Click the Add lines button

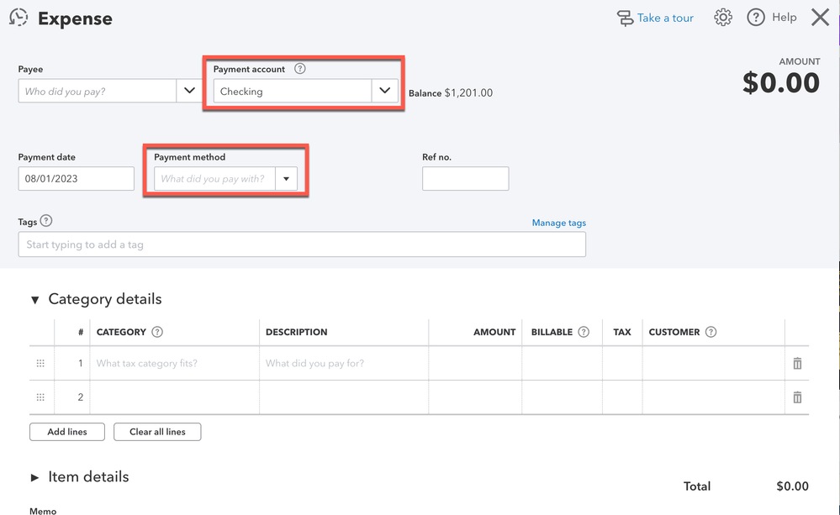coord(67,432)
